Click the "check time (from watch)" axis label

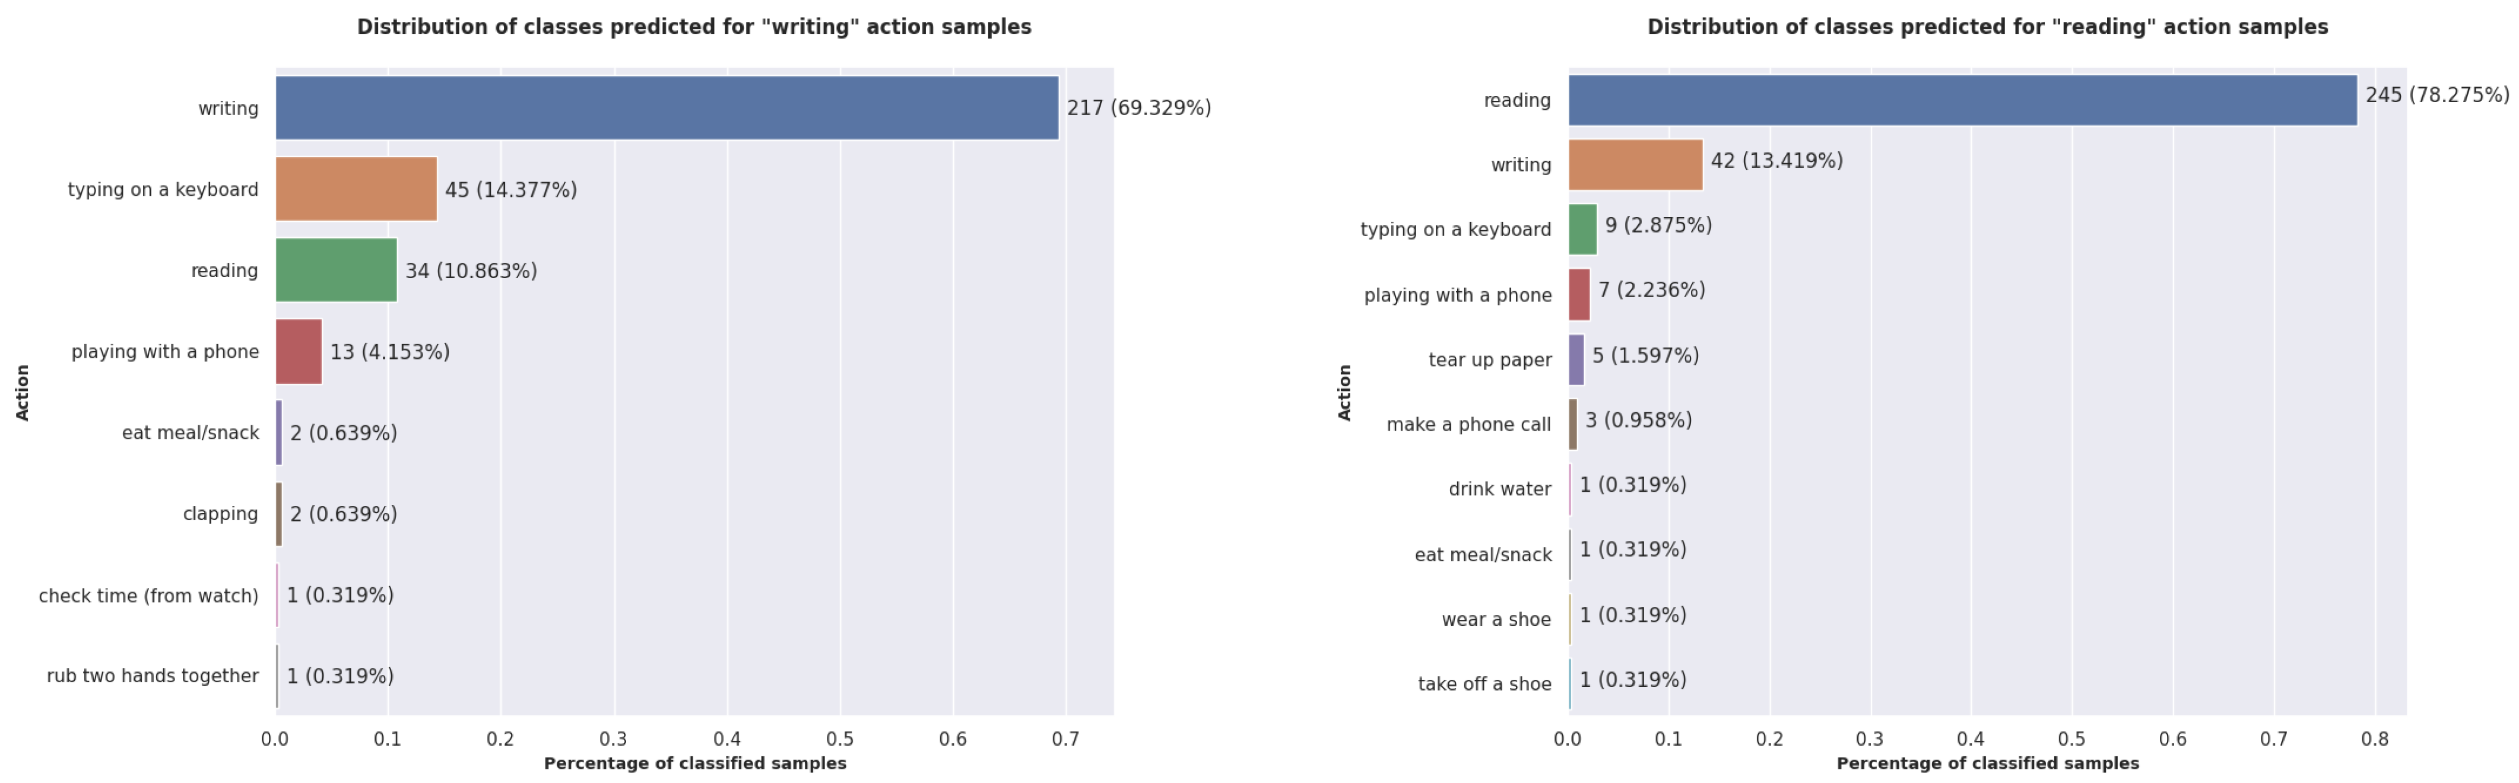click(148, 596)
